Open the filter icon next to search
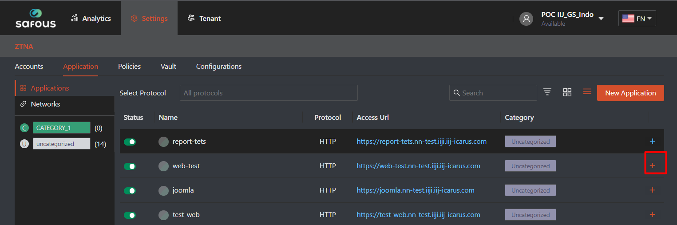This screenshot has height=225, width=677. [x=547, y=92]
